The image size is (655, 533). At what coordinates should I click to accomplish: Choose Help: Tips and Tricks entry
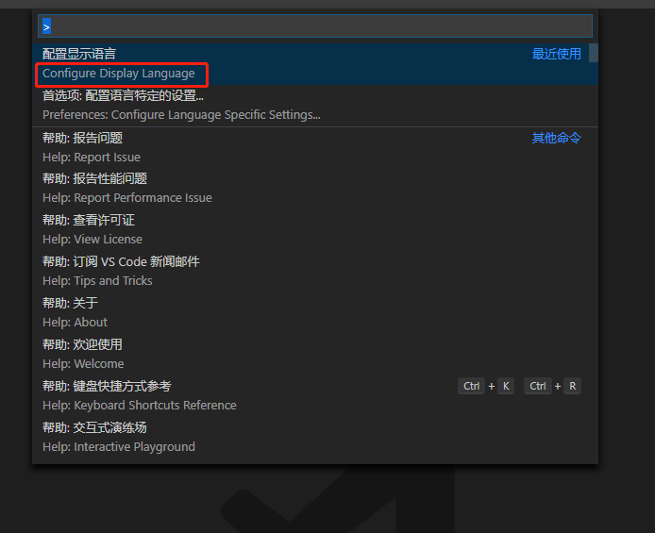(x=315, y=272)
